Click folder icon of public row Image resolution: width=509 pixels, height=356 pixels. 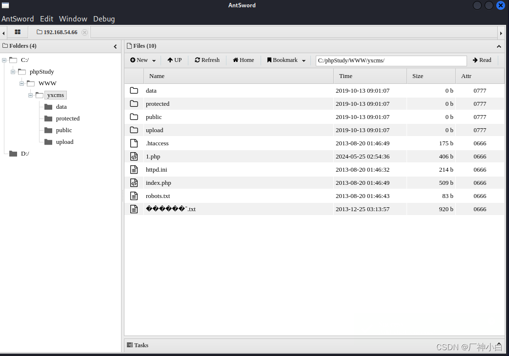pos(134,117)
